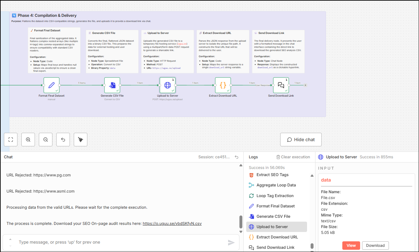
Task: Click logs list scrollbar up arrow
Action: [x=312, y=176]
